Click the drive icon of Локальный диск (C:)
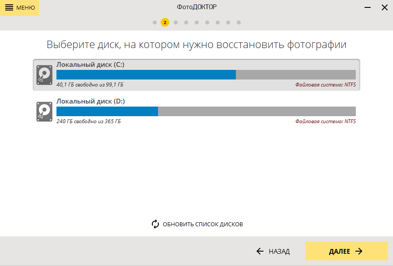 click(44, 74)
